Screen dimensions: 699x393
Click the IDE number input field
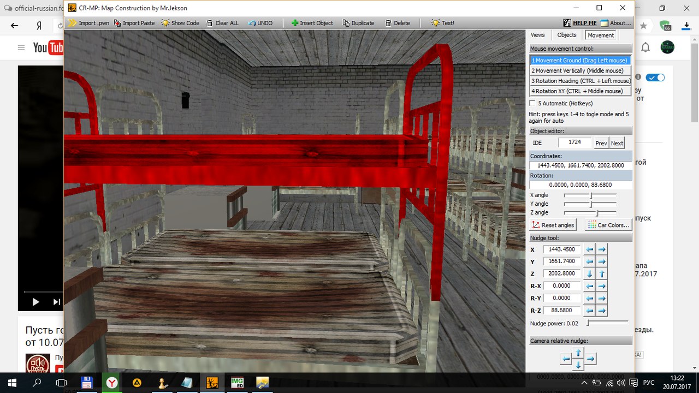pos(574,142)
